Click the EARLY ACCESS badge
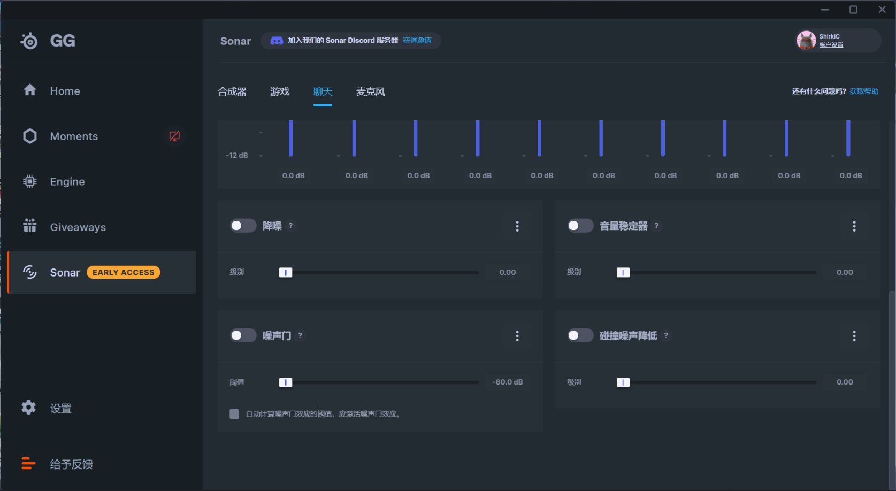This screenshot has height=491, width=896. click(x=124, y=272)
